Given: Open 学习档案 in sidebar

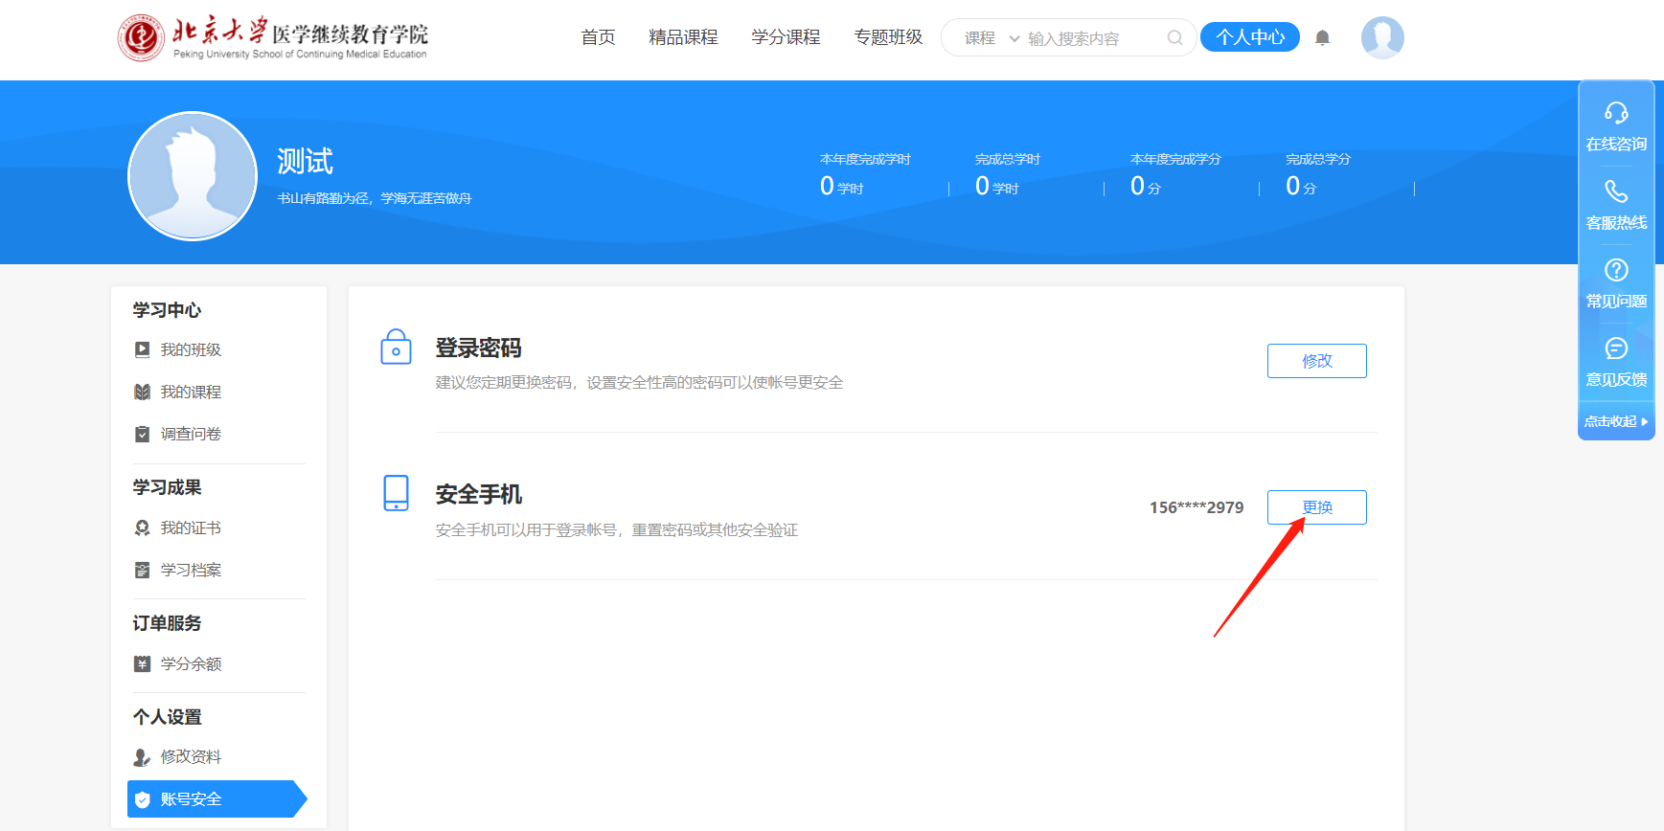Looking at the screenshot, I should pos(191,570).
